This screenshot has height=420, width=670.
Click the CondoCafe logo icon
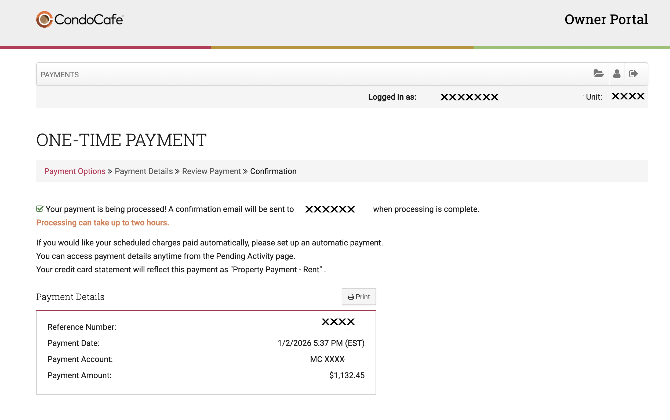pyautogui.click(x=44, y=19)
